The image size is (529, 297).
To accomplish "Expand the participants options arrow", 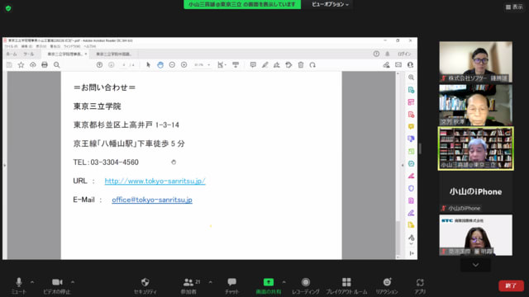I will [210, 282].
